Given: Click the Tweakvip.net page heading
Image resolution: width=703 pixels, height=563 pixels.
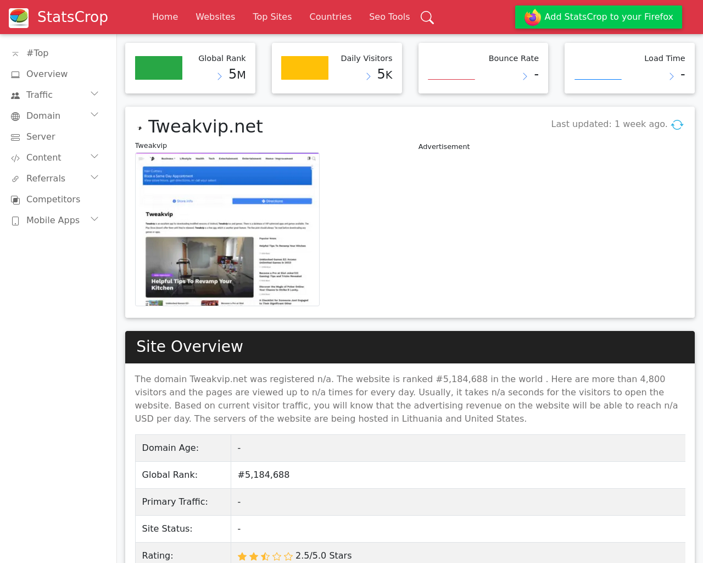Looking at the screenshot, I should click(x=205, y=126).
